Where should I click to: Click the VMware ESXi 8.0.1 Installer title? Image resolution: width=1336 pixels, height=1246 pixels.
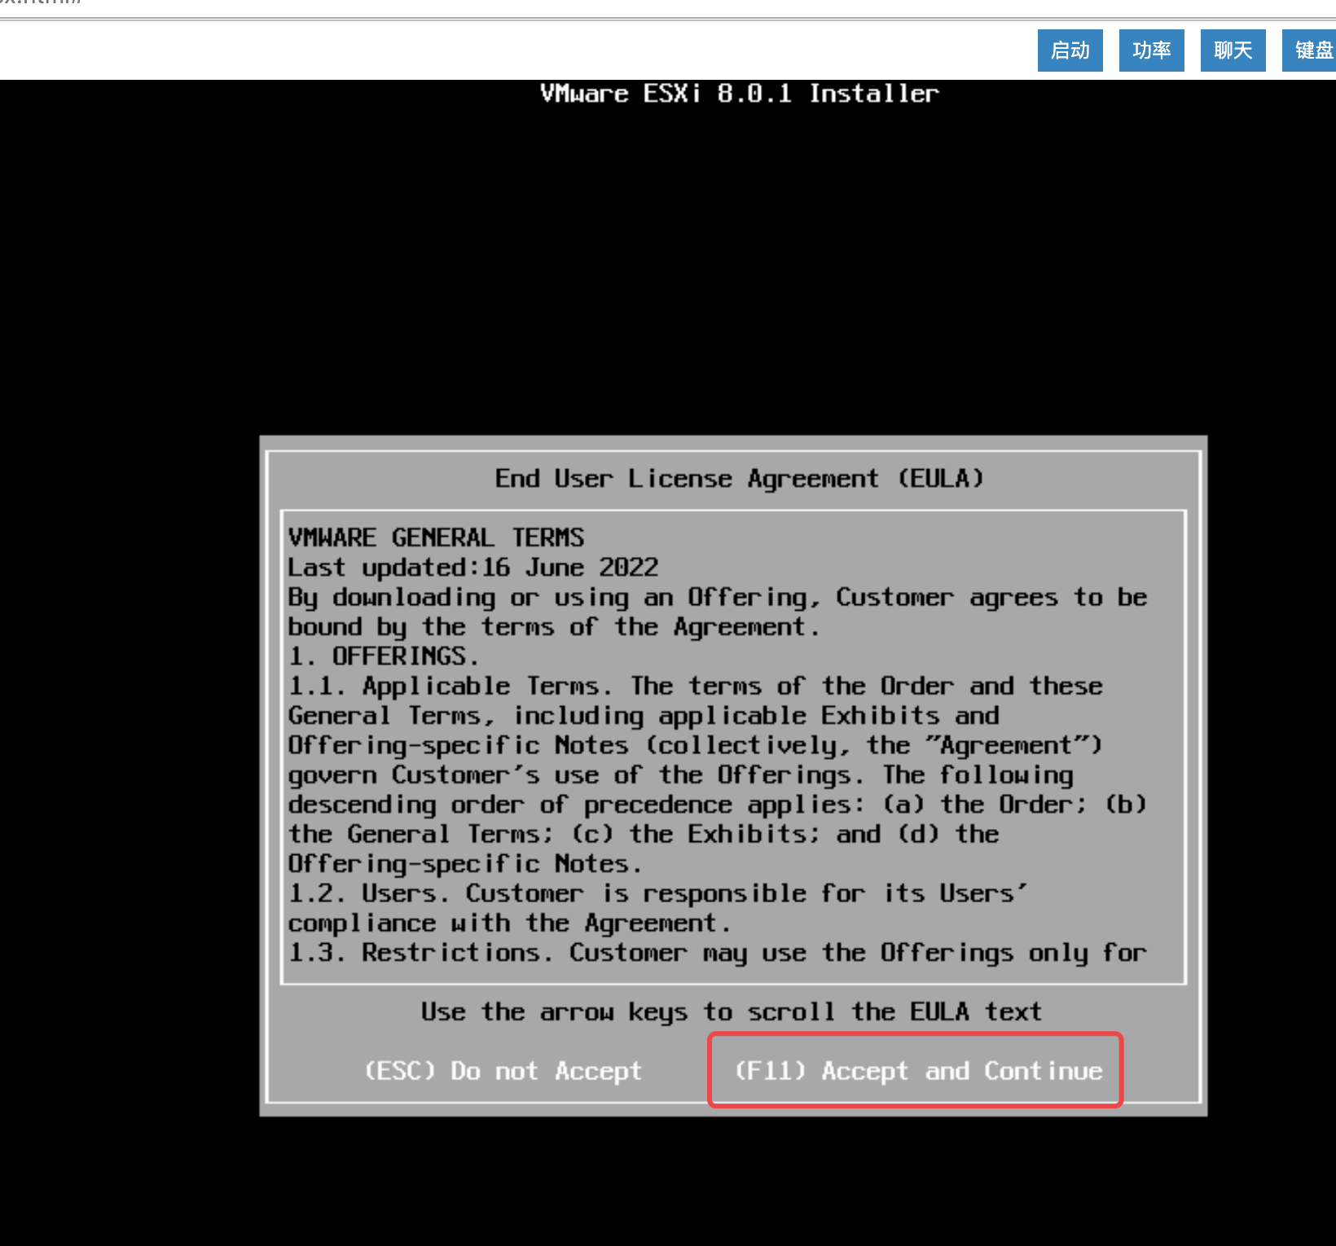(x=740, y=94)
